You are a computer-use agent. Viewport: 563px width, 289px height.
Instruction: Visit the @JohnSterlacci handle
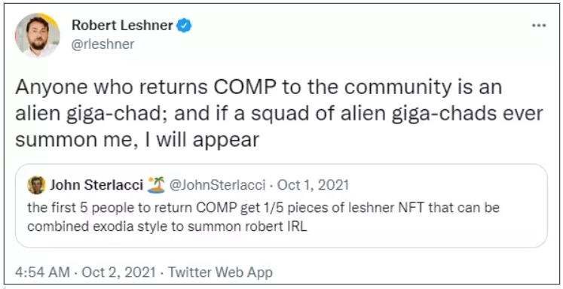click(x=217, y=185)
